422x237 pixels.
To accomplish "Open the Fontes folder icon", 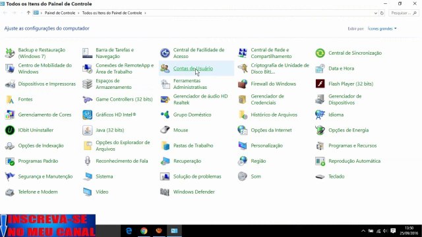I will click(x=10, y=99).
